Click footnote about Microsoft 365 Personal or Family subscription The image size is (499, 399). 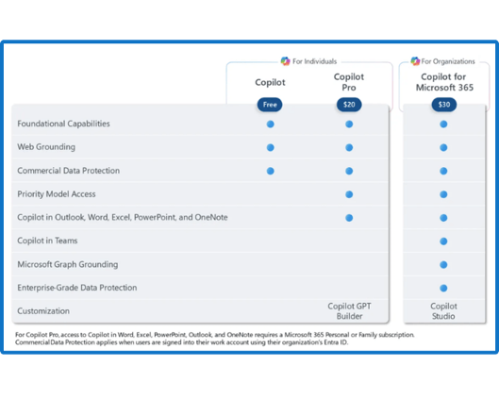(215, 335)
